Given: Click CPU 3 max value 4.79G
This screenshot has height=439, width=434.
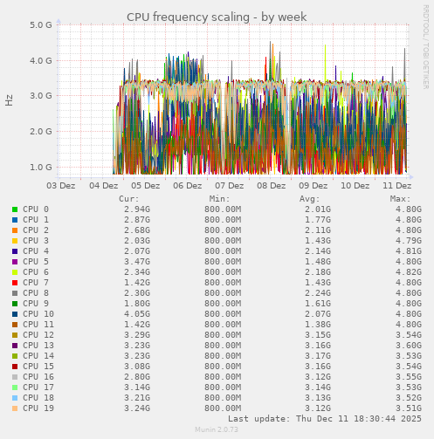Looking at the screenshot, I should click(x=409, y=241).
